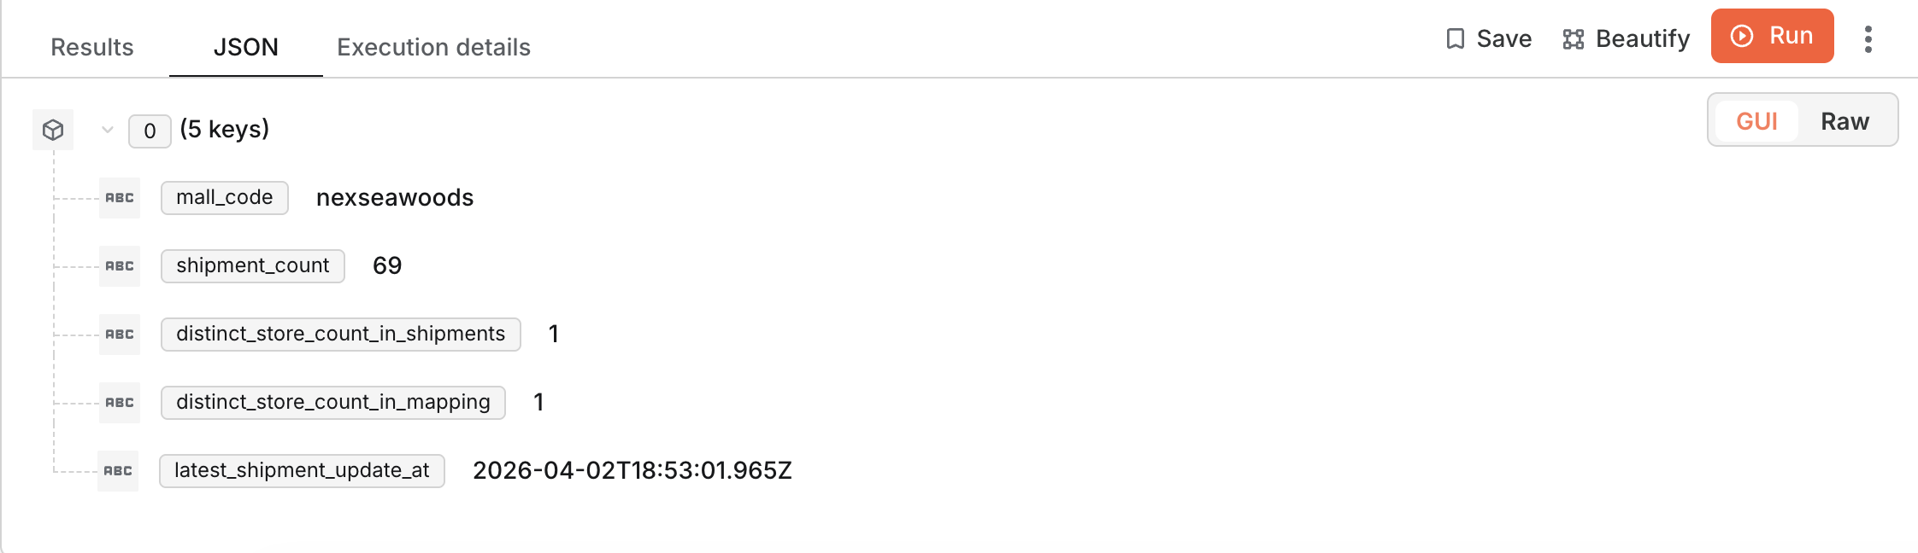
Task: Switch the view to Raw mode
Action: coord(1846,121)
